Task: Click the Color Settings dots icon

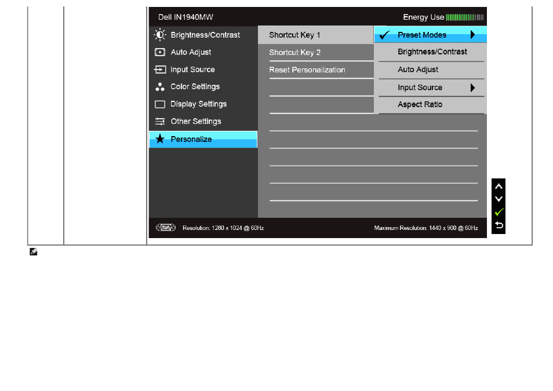Action: 160,87
